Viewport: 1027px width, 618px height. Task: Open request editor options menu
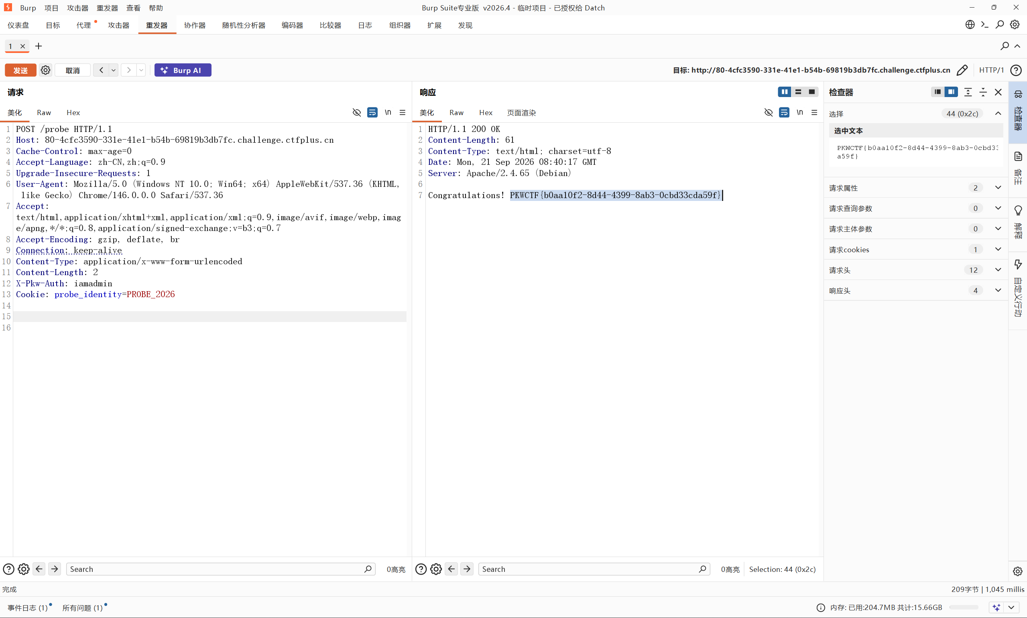pos(403,112)
